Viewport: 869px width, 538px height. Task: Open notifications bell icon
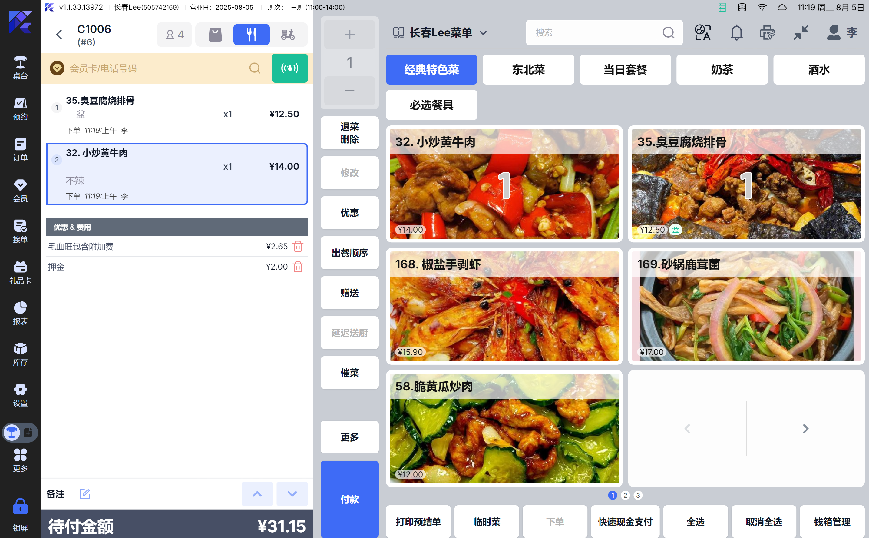tap(736, 32)
